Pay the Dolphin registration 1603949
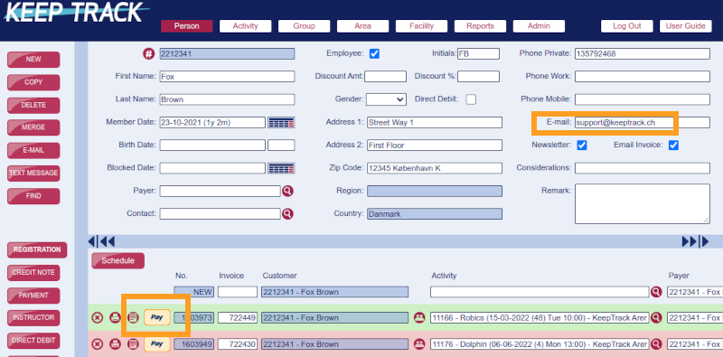Image resolution: width=723 pixels, height=357 pixels. [x=157, y=344]
